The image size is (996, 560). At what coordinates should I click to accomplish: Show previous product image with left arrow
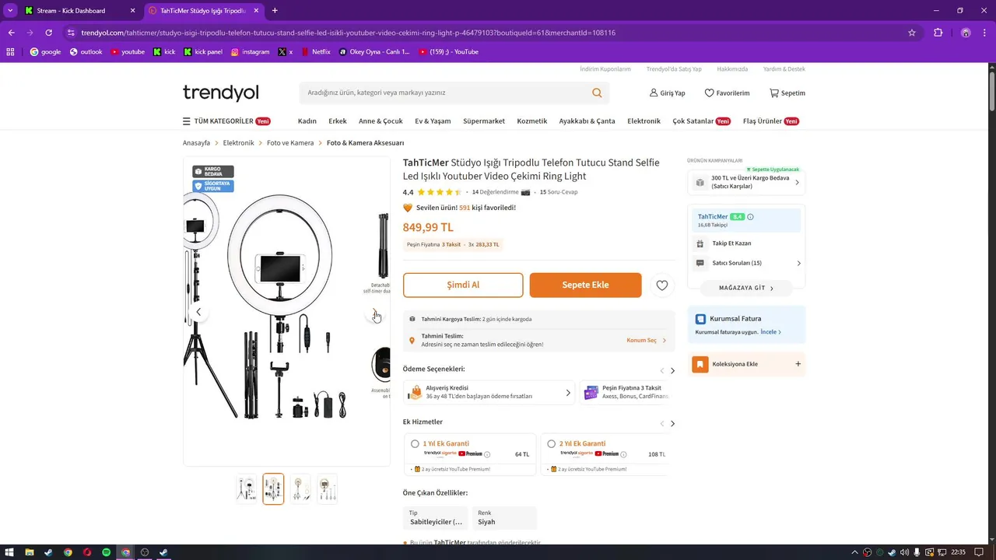click(198, 312)
